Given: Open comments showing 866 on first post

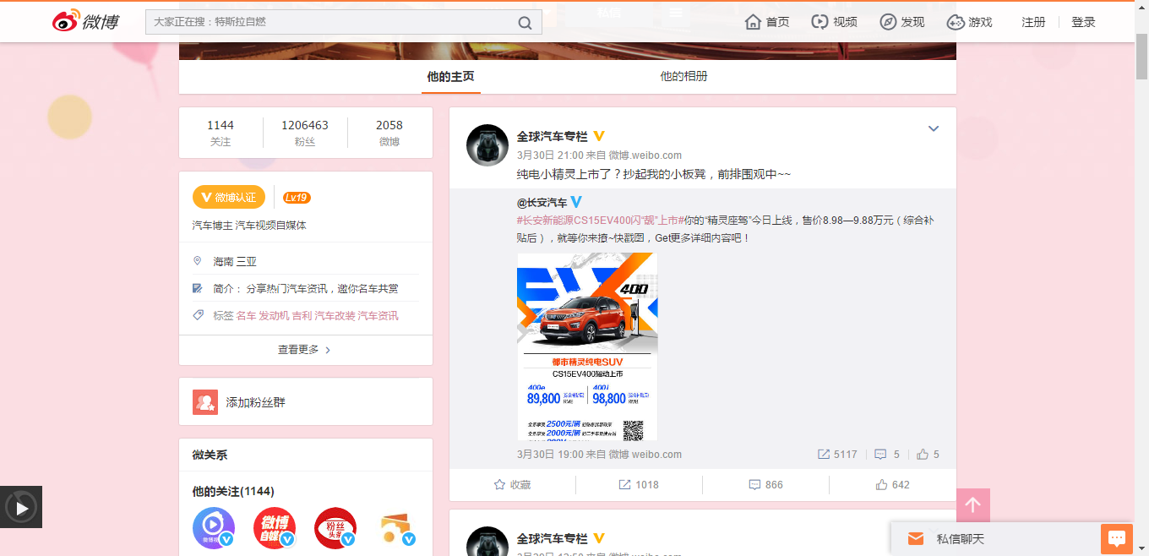Looking at the screenshot, I should tap(765, 485).
